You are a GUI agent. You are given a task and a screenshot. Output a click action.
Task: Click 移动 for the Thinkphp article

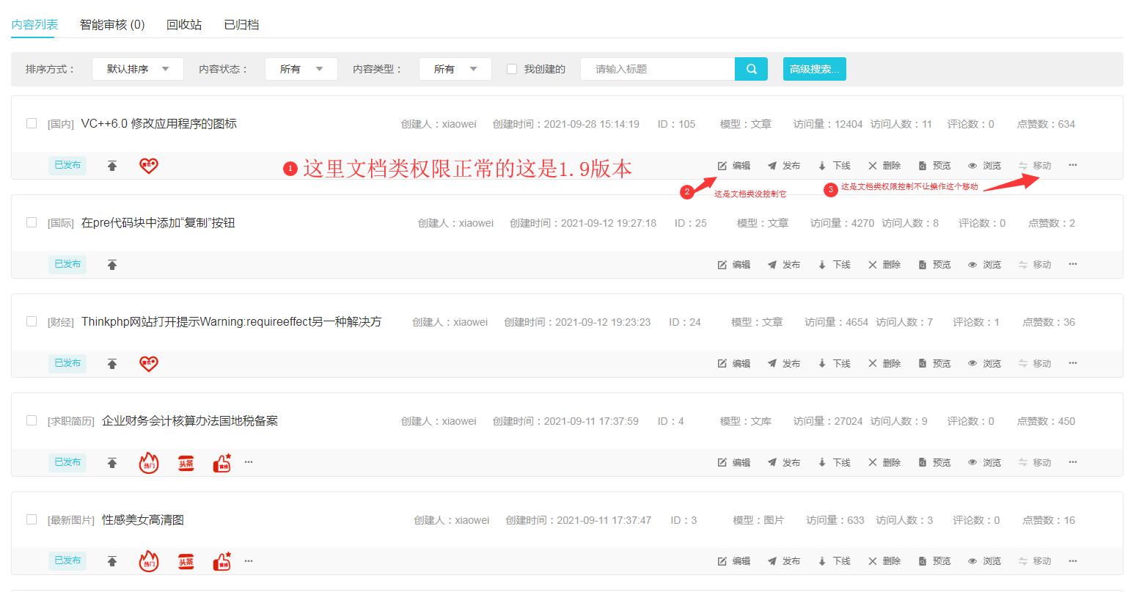click(1035, 364)
